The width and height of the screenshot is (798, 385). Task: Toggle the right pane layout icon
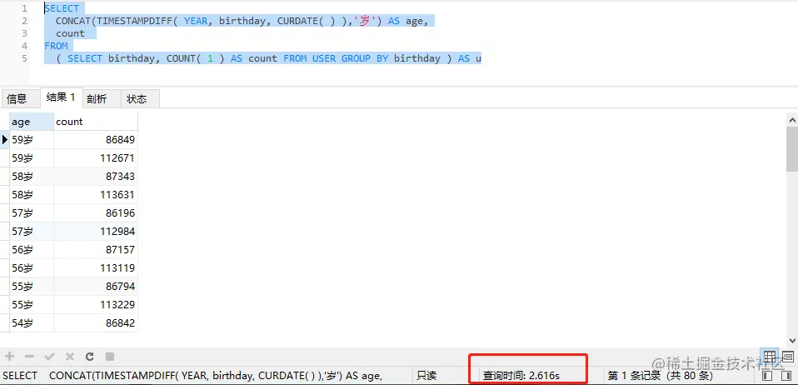coord(787,376)
